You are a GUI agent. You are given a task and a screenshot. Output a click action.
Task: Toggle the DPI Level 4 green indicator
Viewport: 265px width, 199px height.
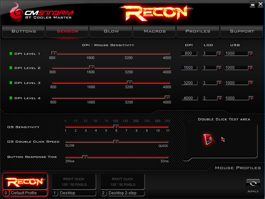pos(11,98)
